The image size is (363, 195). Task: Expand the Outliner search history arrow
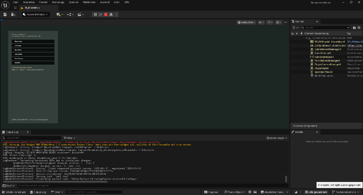click(x=349, y=28)
